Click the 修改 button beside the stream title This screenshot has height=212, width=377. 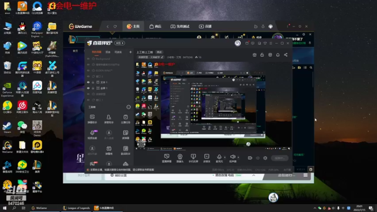[x=159, y=52]
